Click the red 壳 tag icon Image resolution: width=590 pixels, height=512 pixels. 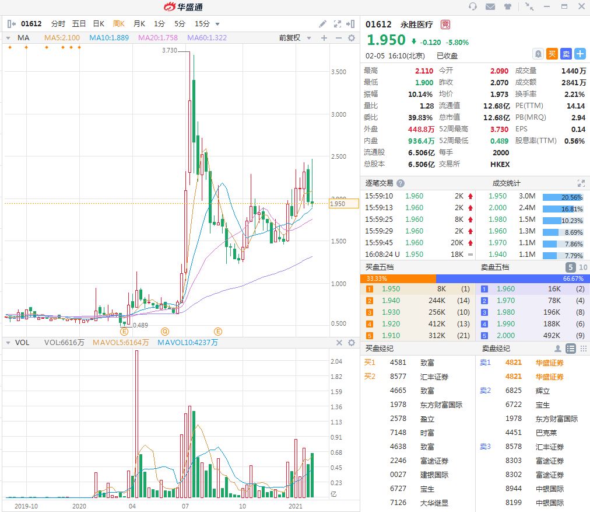tap(445, 25)
